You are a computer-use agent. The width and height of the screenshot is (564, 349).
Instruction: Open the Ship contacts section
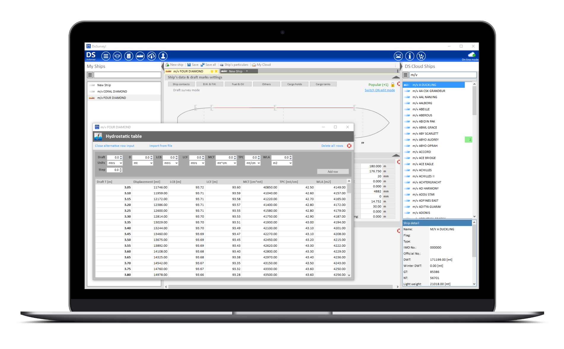pos(181,84)
